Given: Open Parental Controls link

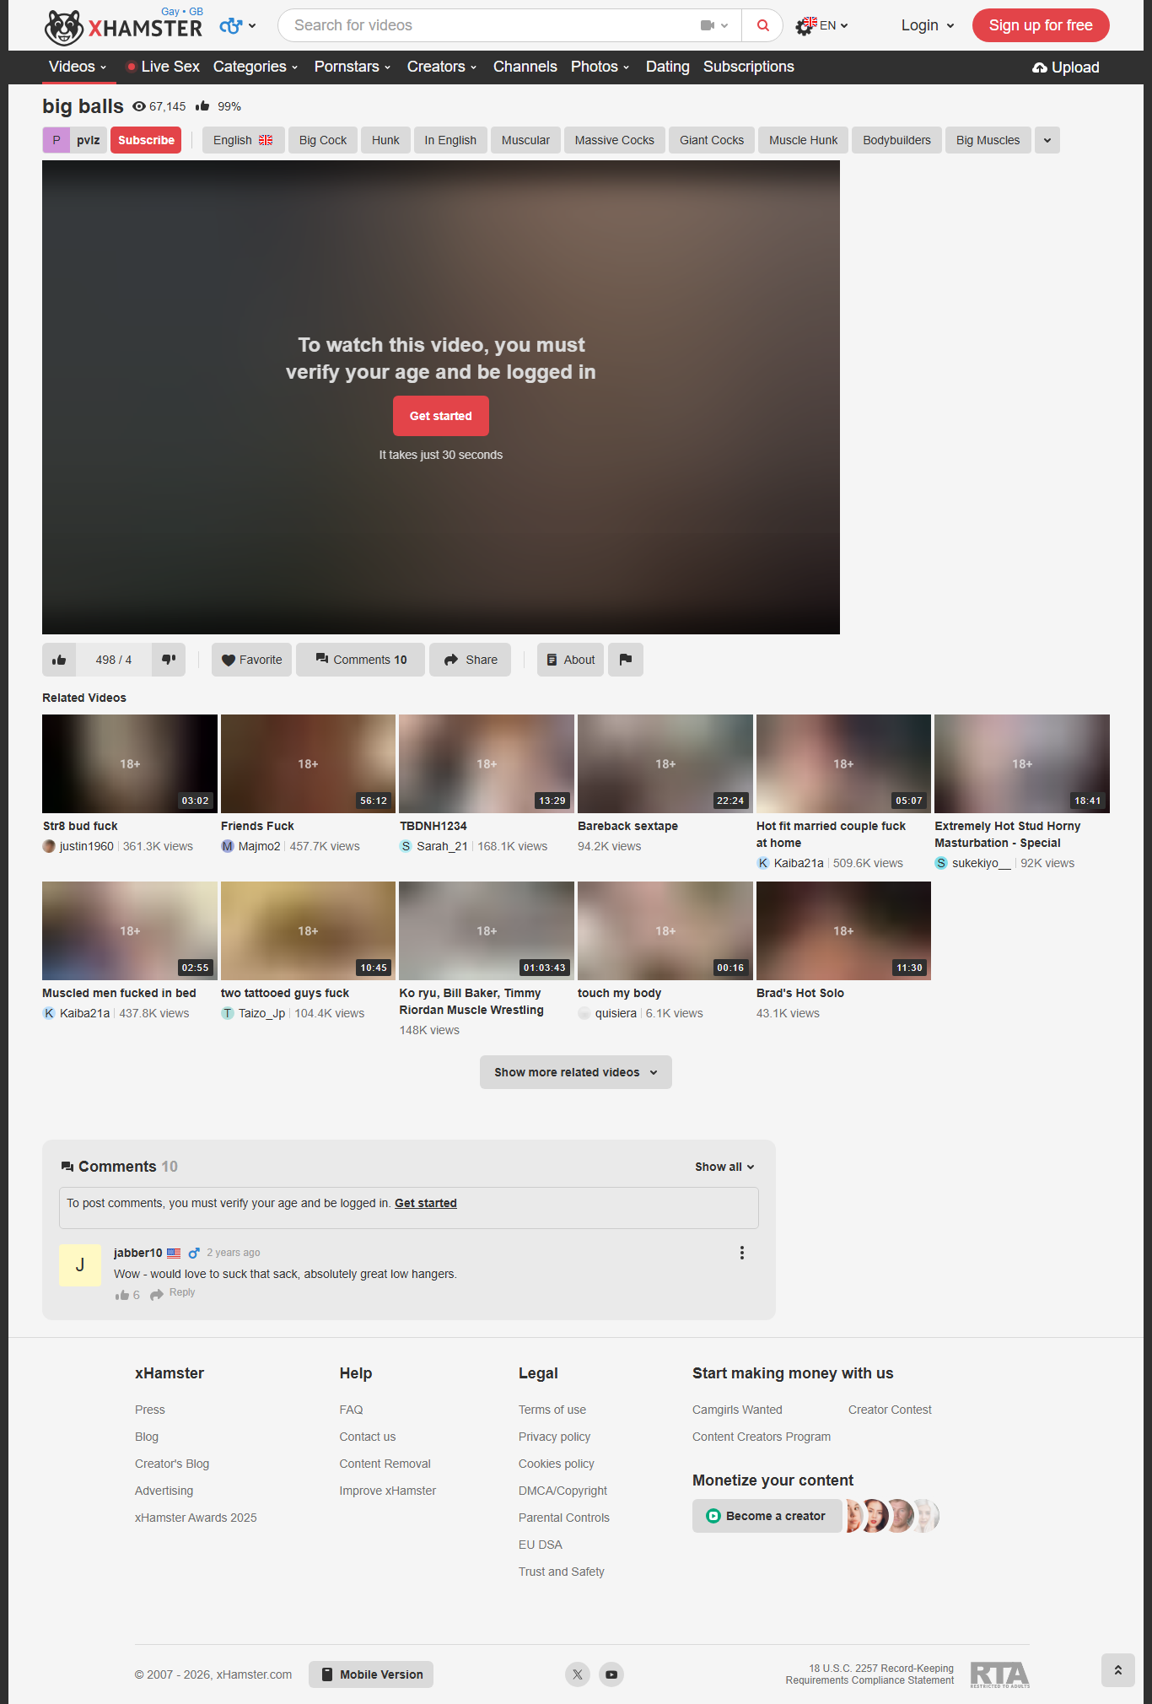Looking at the screenshot, I should pyautogui.click(x=564, y=1518).
